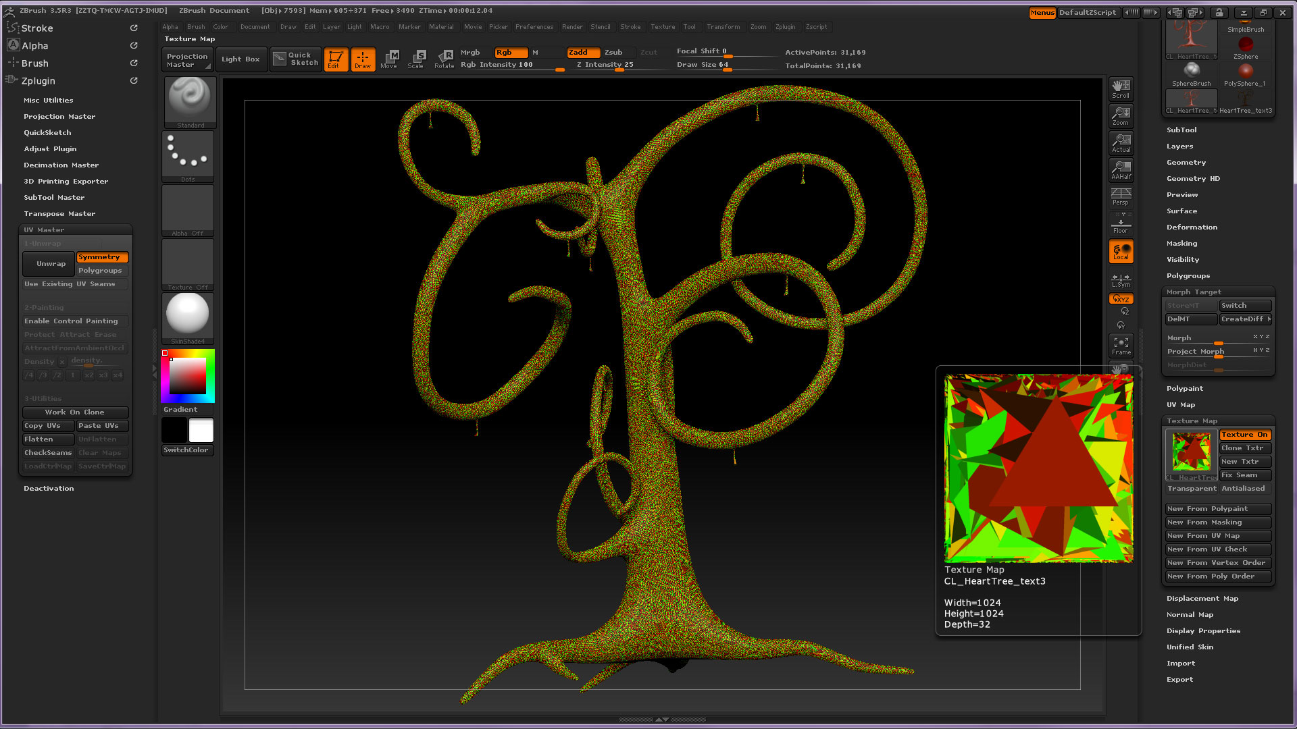Screen dimensions: 1297x729
Task: Toggle the Floor grid icon
Action: coord(1121,223)
